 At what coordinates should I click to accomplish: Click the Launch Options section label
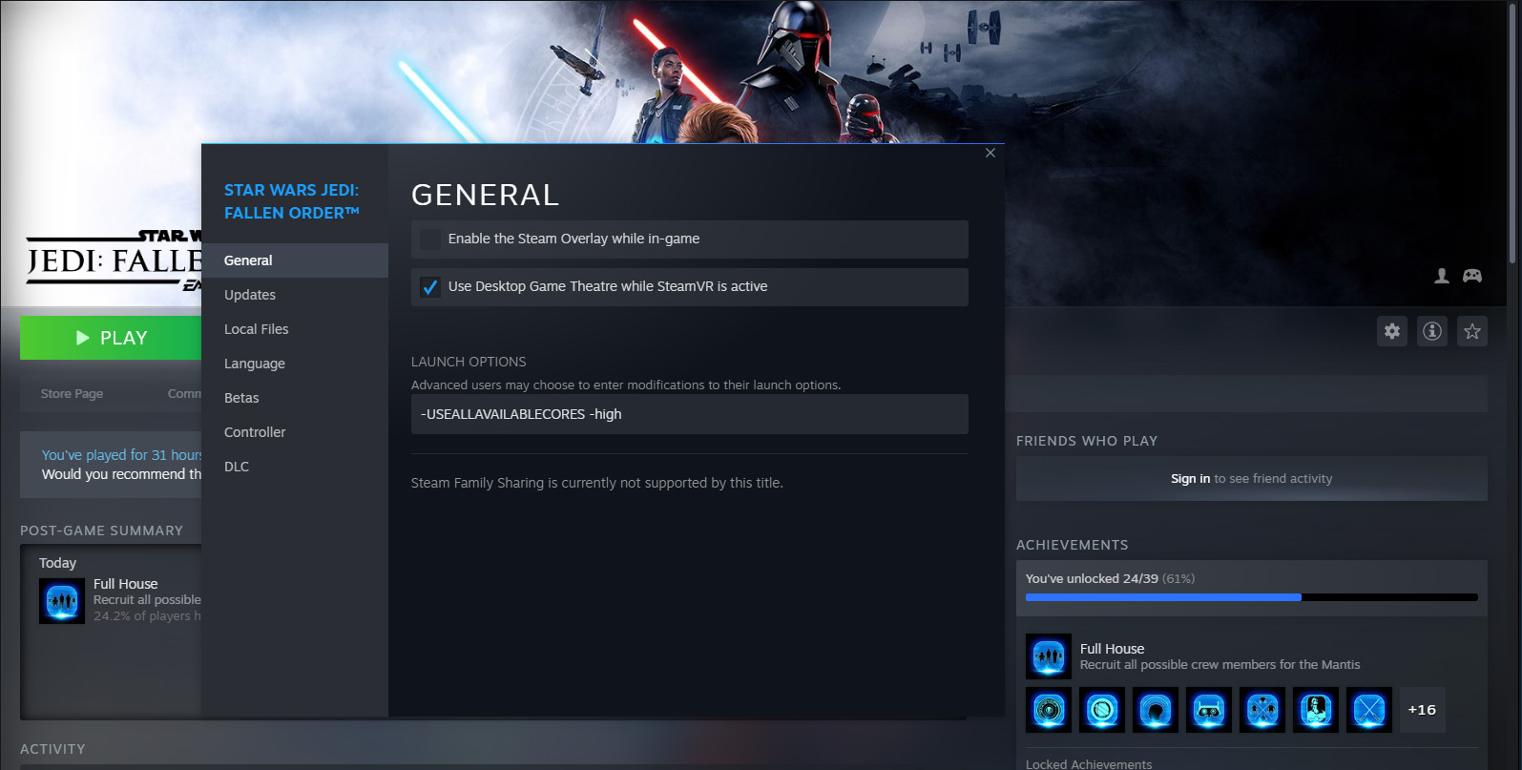pos(469,362)
